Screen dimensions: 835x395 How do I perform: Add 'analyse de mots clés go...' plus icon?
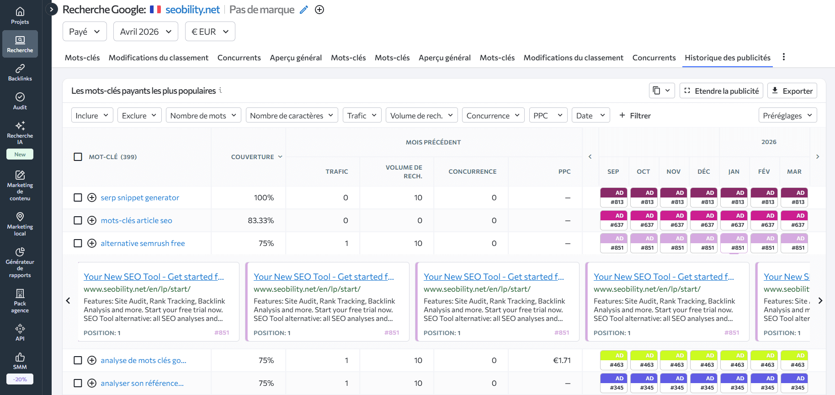[92, 360]
